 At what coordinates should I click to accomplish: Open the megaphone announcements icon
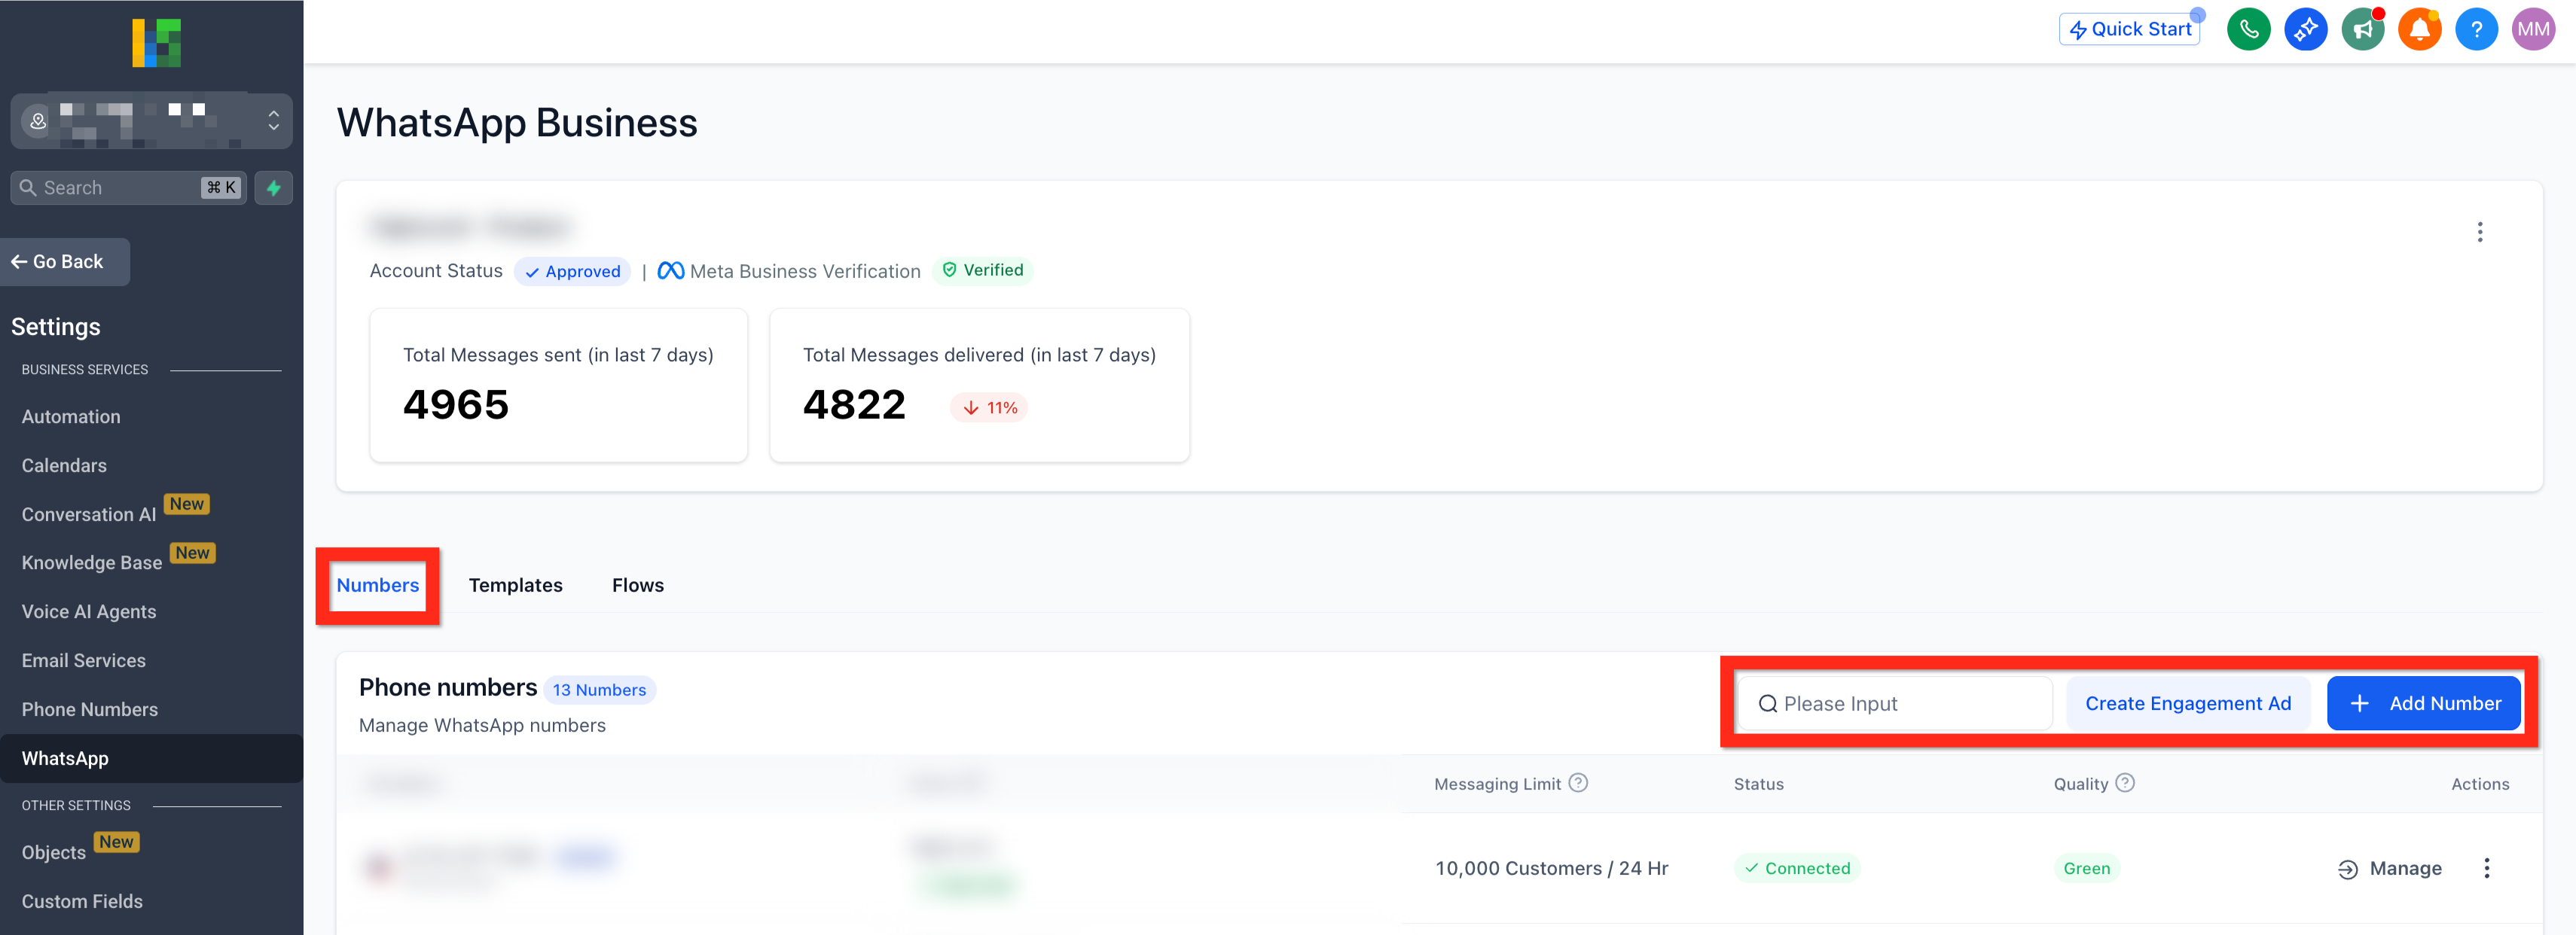tap(2362, 29)
